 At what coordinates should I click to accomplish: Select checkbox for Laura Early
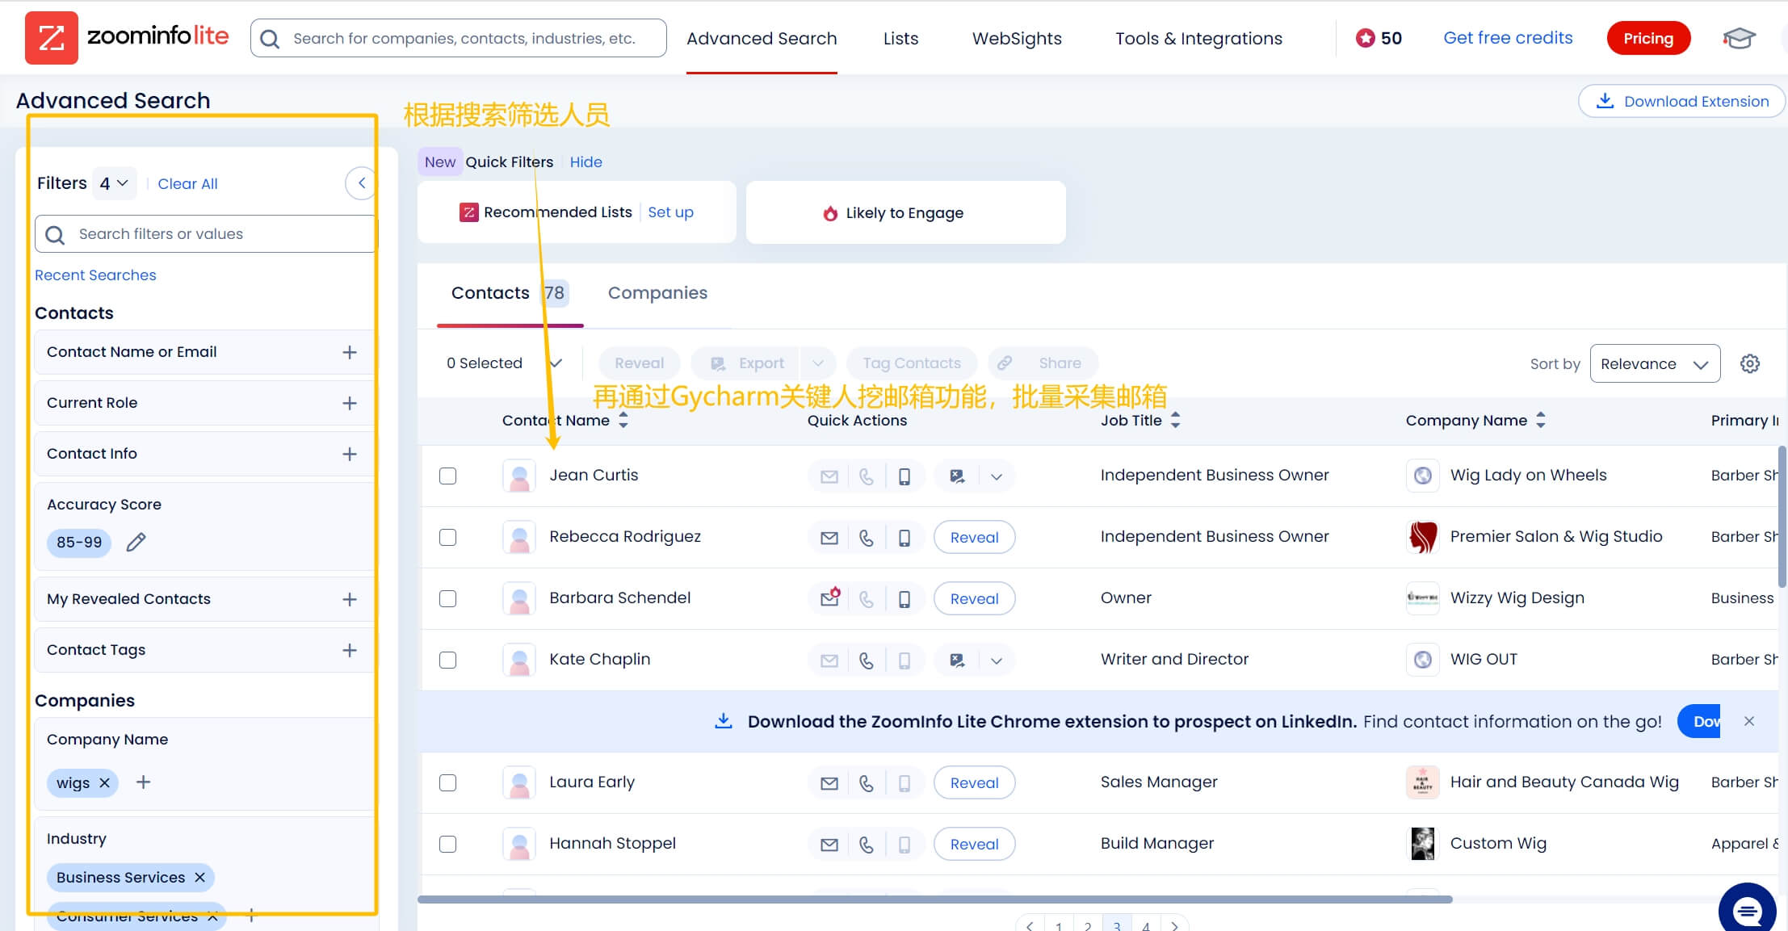click(x=447, y=782)
